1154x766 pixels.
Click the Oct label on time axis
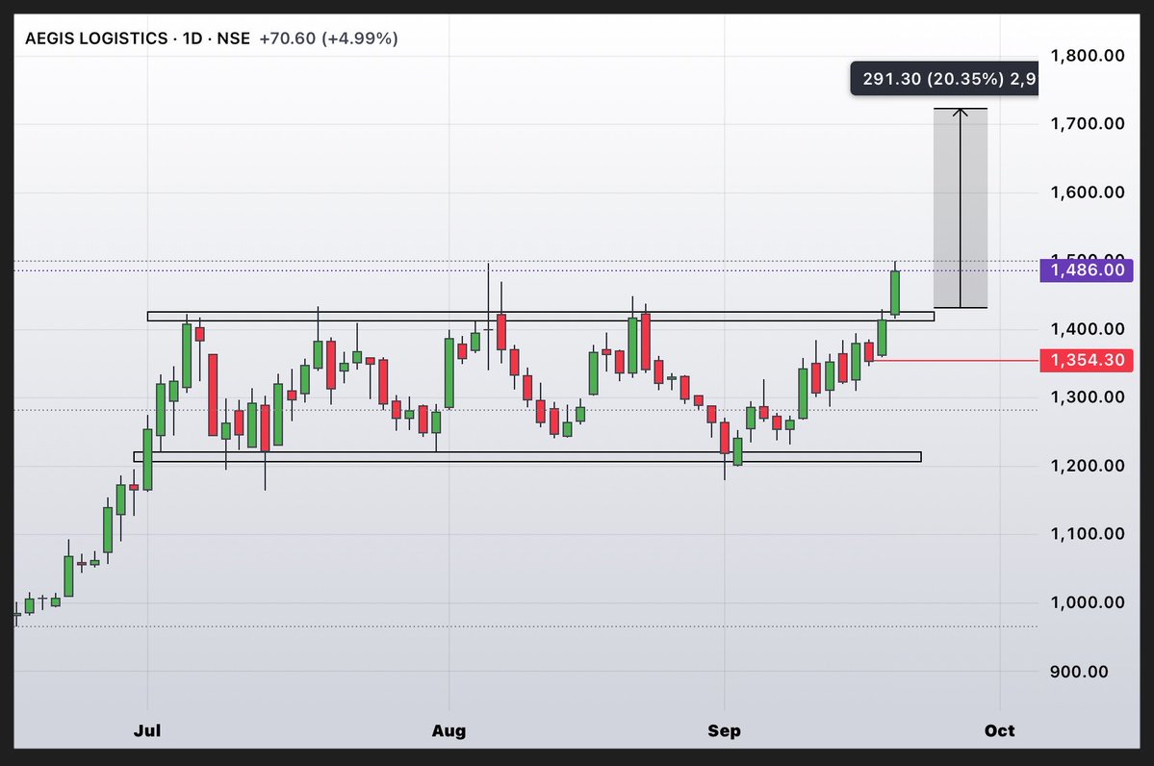(999, 730)
